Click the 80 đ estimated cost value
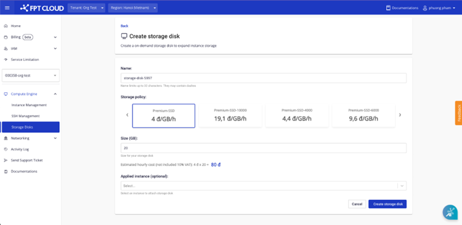Image resolution: width=462 pixels, height=225 pixels. pos(216,165)
